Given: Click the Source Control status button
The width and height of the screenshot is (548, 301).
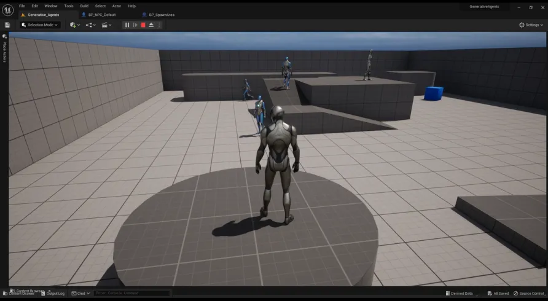Looking at the screenshot, I should [528, 294].
